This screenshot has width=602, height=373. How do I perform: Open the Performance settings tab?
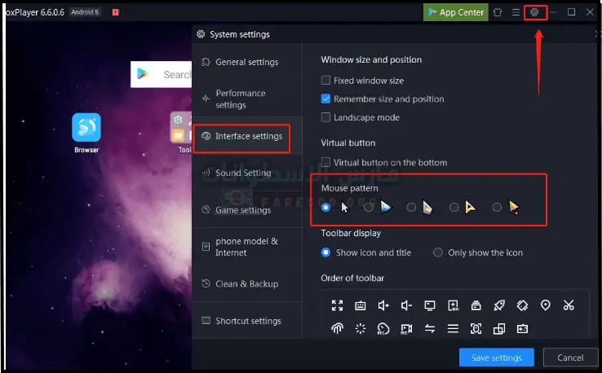coord(241,99)
